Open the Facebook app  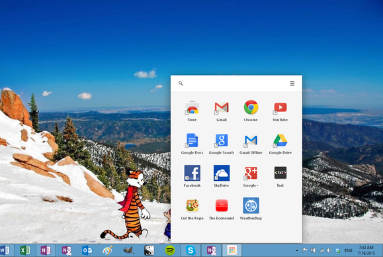click(192, 177)
